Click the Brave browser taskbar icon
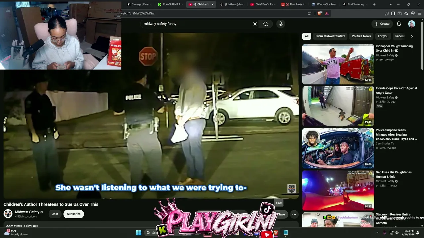Image resolution: width=424 pixels, height=238 pixels. pos(276,233)
